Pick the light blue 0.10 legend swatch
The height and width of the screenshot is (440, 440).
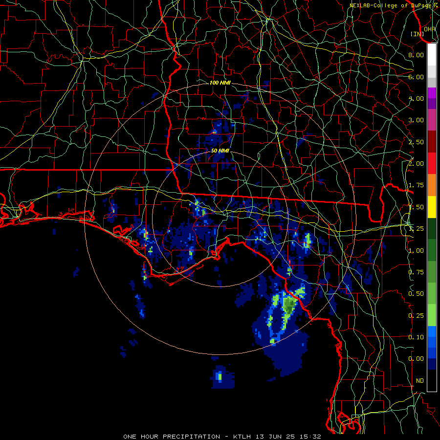point(432,331)
